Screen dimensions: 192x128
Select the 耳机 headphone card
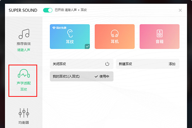(114, 37)
